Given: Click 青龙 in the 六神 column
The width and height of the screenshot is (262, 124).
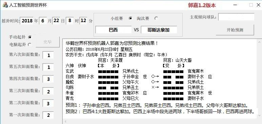Looking at the screenshot, I should tap(70, 98).
